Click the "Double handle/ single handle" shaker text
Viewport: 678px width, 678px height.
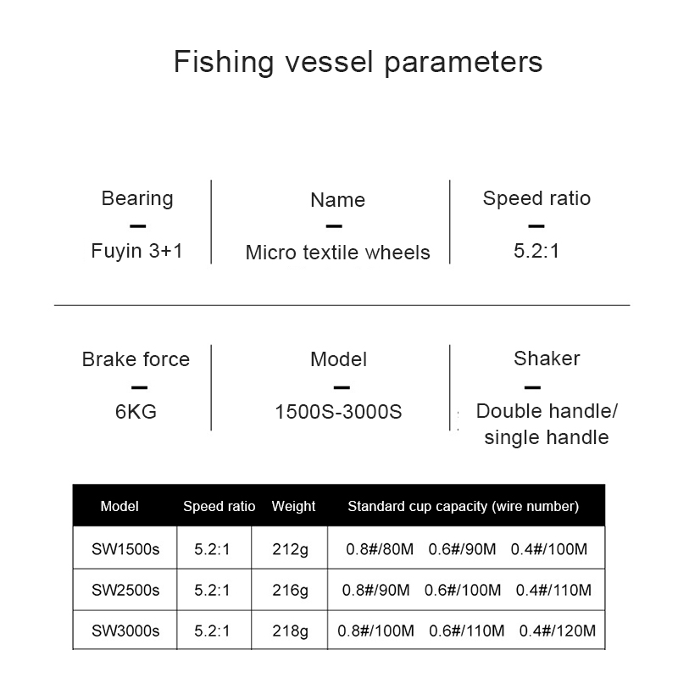point(547,425)
